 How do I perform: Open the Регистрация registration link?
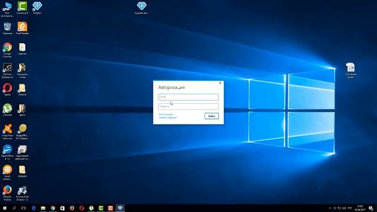coord(166,114)
